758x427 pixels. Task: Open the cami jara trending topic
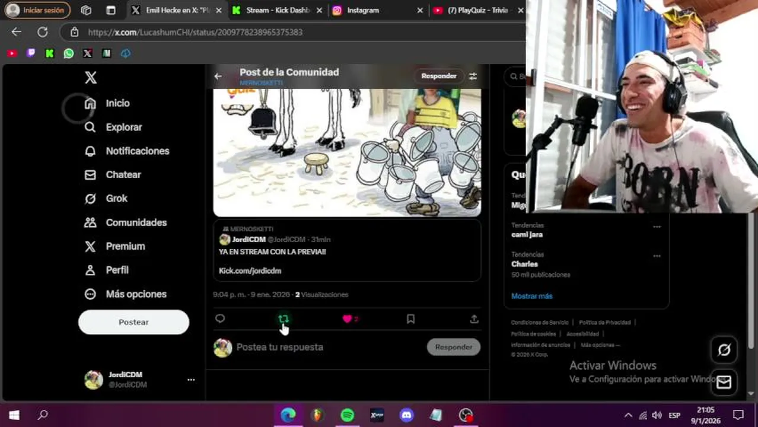click(527, 234)
